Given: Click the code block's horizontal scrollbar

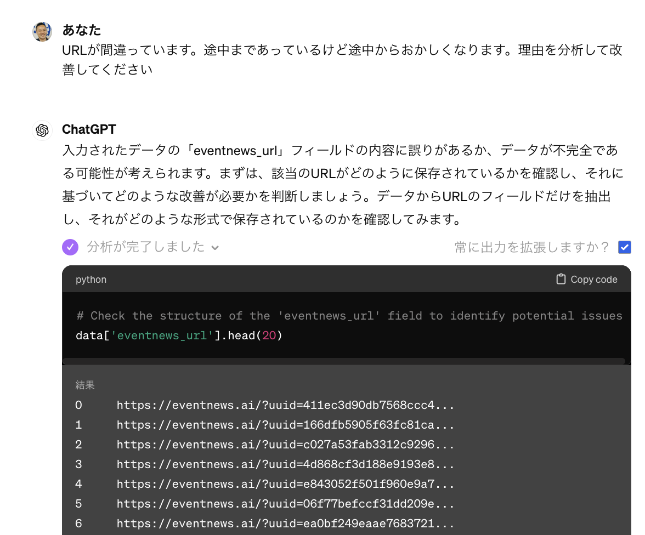Looking at the screenshot, I should tap(343, 361).
